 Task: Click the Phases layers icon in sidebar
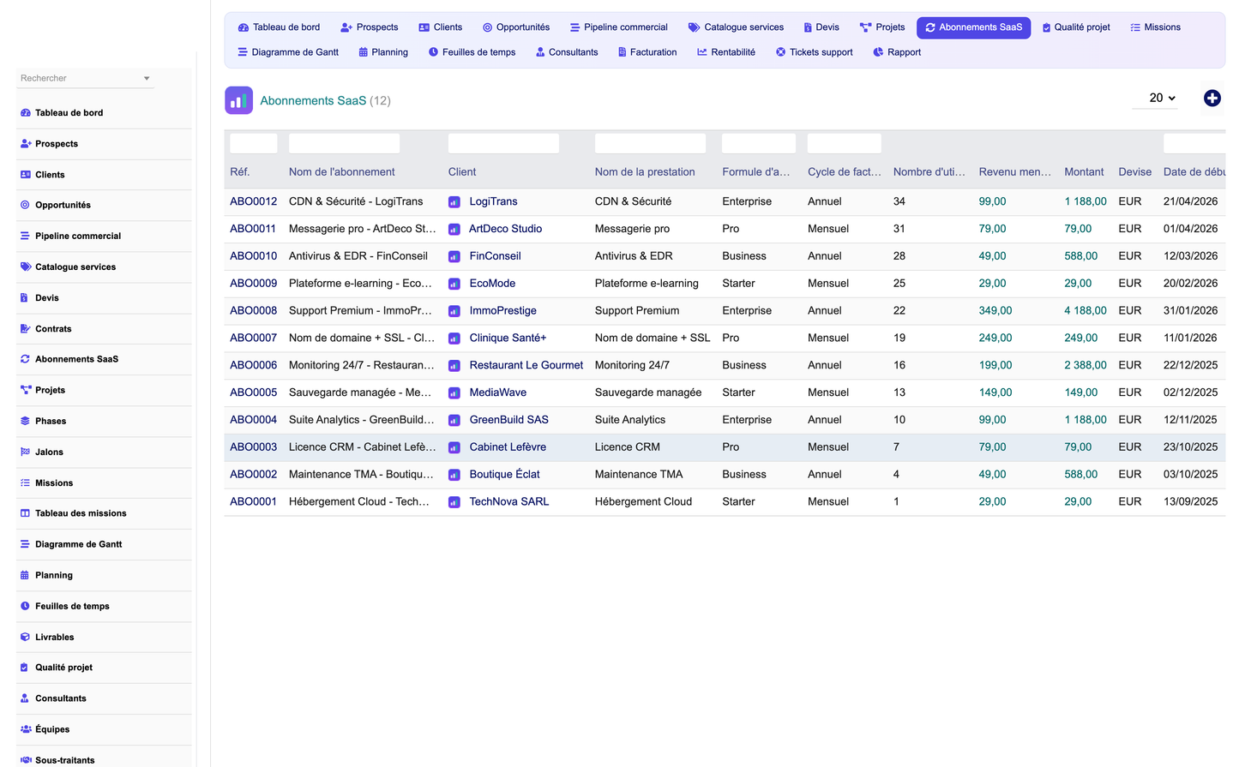click(25, 421)
